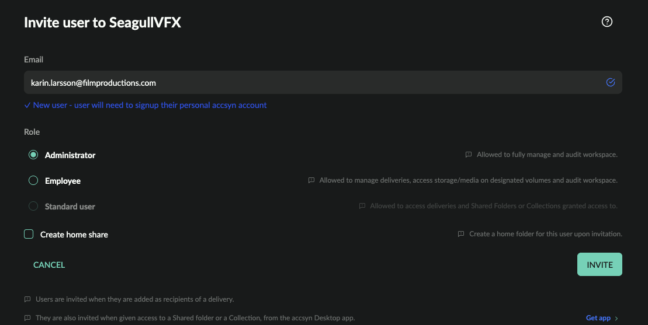Screen dimensions: 648x325
Task: Click note icon beside delivery recipients hint
Action: (x=27, y=299)
